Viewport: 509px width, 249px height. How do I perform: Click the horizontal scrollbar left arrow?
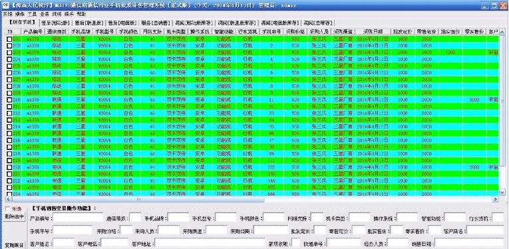9,199
